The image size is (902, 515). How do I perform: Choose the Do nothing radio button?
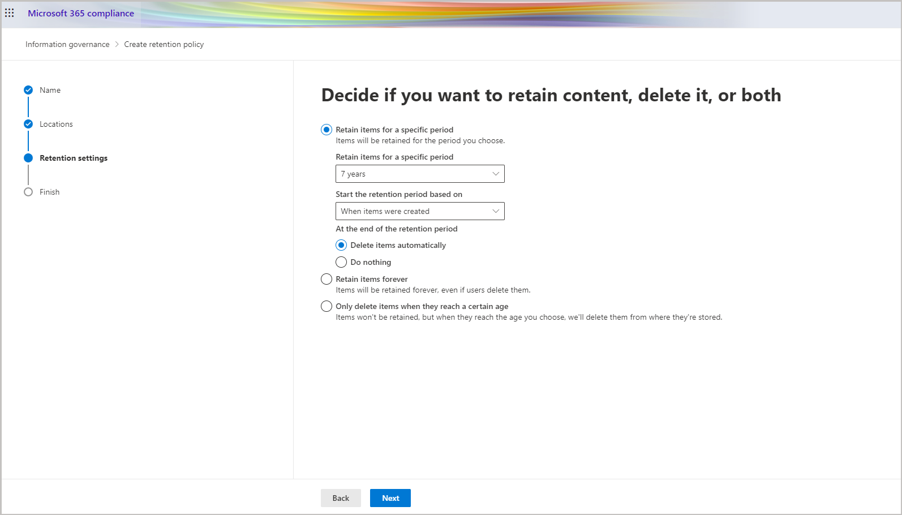(341, 262)
